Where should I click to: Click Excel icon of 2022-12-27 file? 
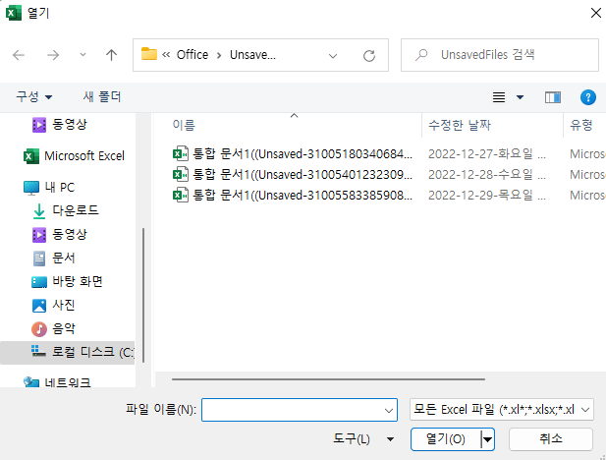(x=181, y=154)
